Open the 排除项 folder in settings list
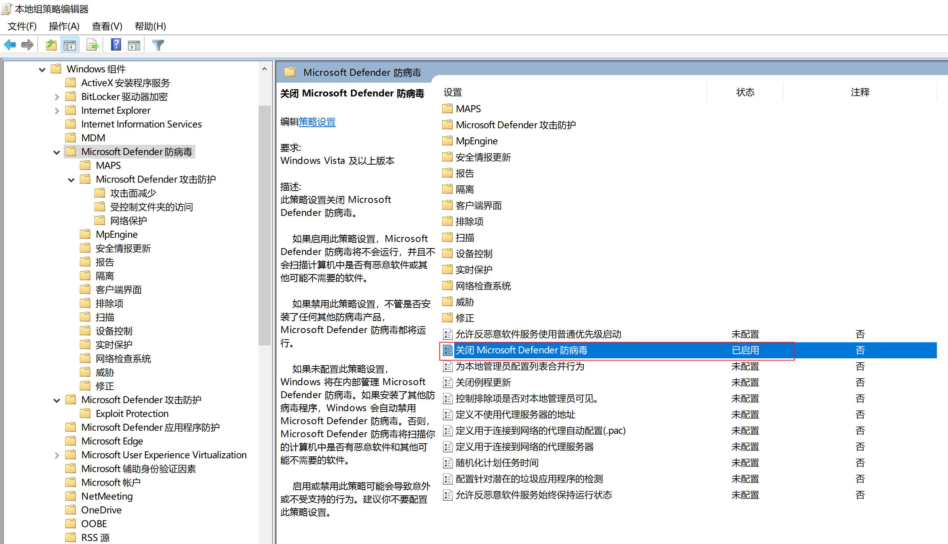948x544 pixels. click(x=469, y=222)
